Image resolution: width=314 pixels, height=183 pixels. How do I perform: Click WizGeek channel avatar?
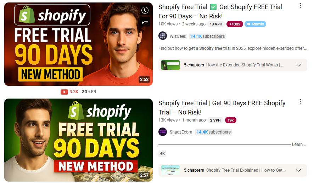[x=163, y=36]
